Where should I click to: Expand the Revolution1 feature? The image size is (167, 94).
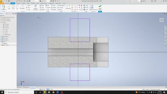coord(1,37)
